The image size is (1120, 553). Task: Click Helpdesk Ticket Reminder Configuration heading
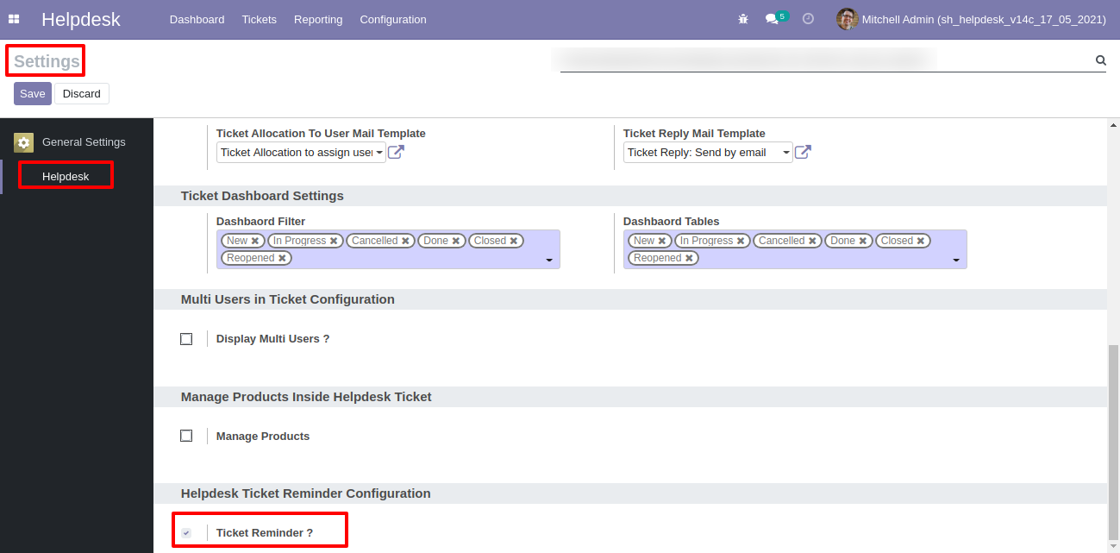(x=305, y=493)
